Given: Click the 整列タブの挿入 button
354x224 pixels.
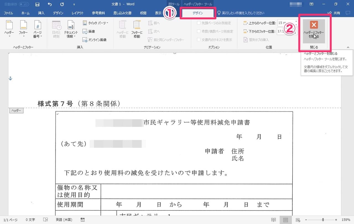Looking at the screenshot, I should point(256,40).
